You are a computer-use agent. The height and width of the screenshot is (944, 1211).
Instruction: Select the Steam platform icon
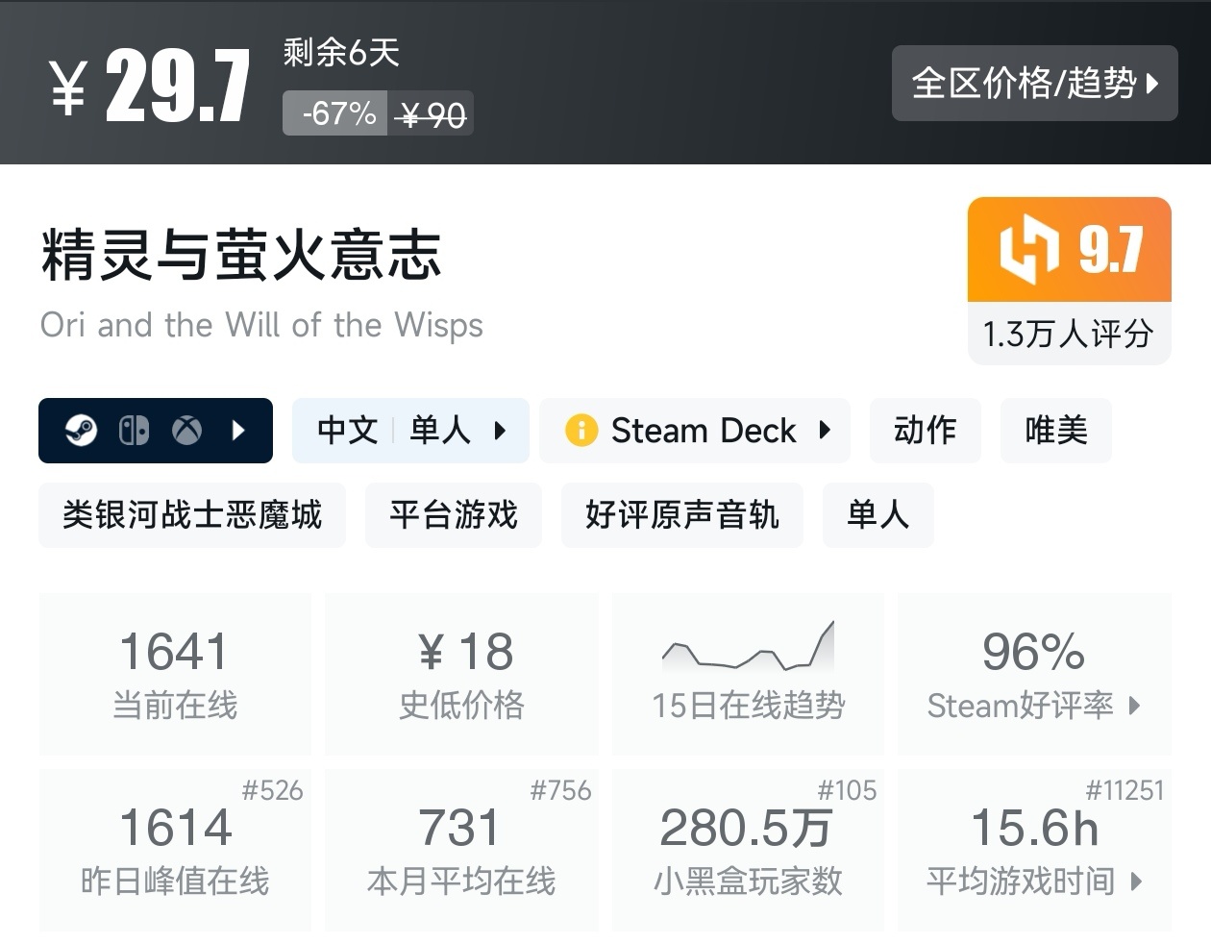(81, 430)
